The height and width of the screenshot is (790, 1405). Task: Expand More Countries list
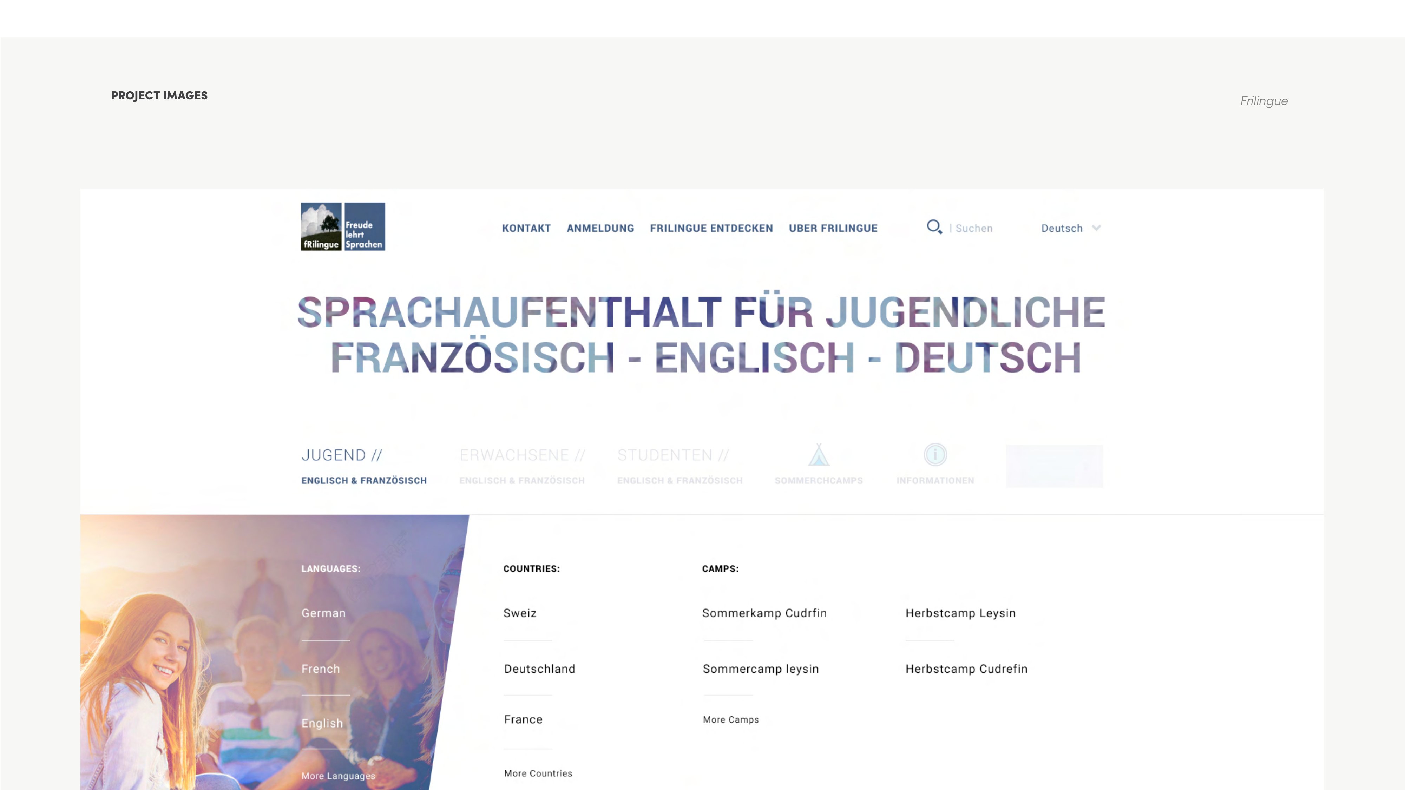pyautogui.click(x=538, y=773)
